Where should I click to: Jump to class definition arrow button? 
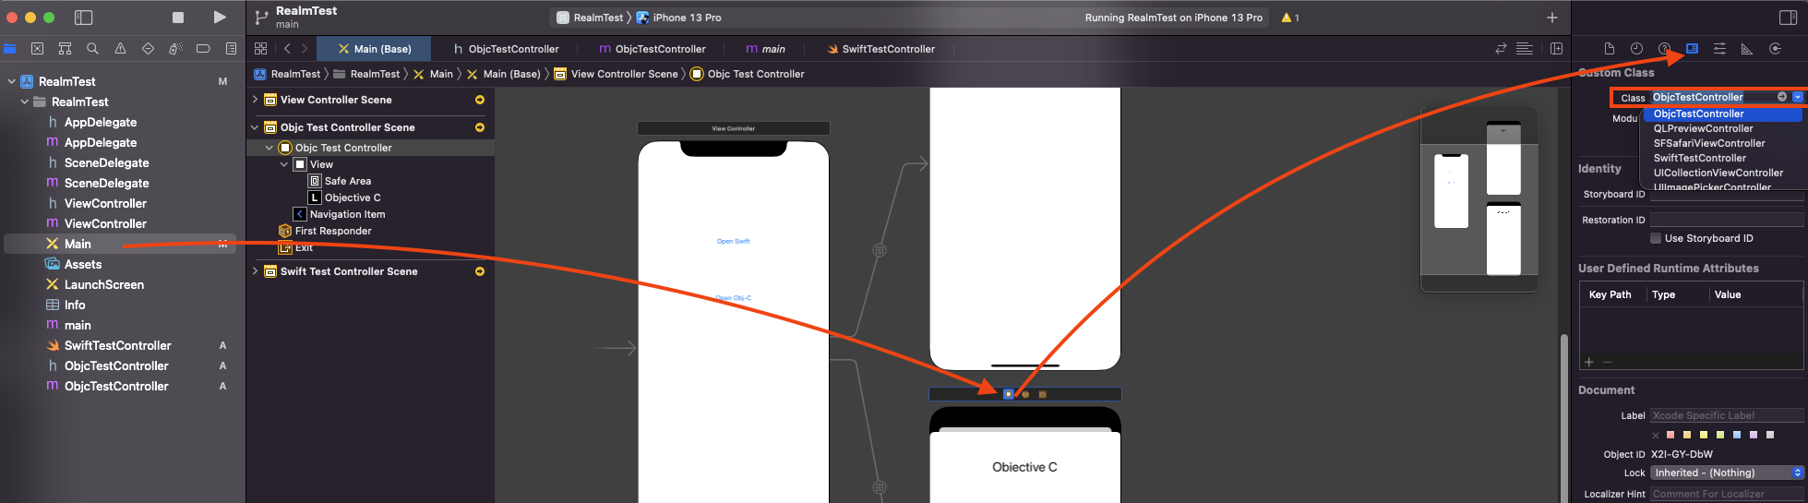[1782, 97]
